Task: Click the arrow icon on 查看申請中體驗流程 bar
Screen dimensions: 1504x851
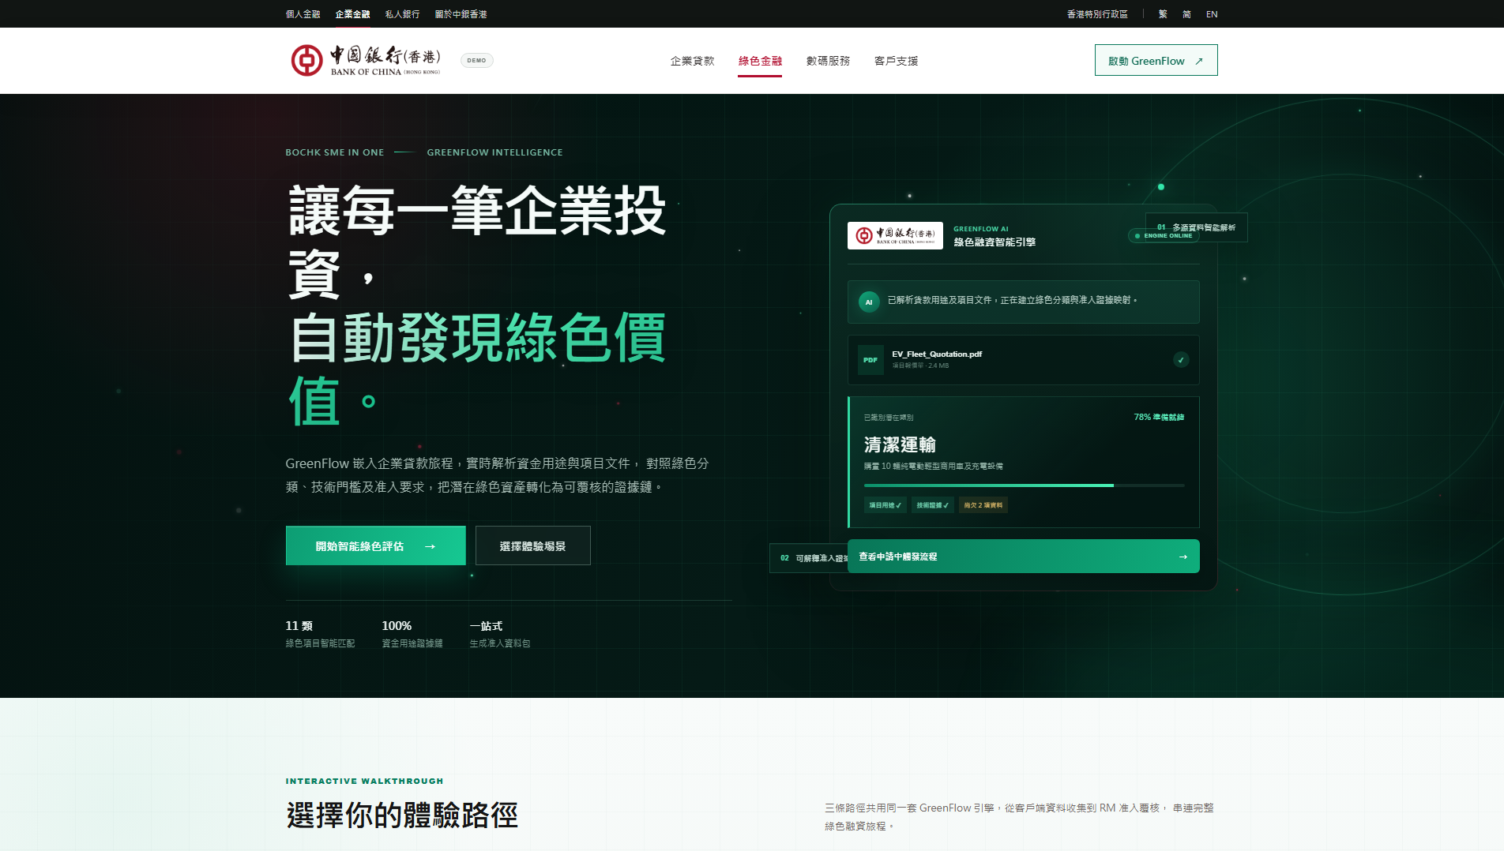Action: [x=1183, y=557]
